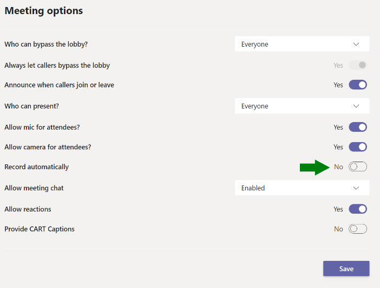Click the Yes label beside Allow reactions

click(x=338, y=209)
